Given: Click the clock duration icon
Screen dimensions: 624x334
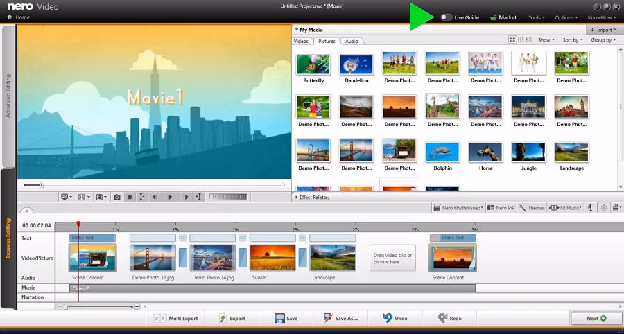Looking at the screenshot, I should pyautogui.click(x=604, y=208).
